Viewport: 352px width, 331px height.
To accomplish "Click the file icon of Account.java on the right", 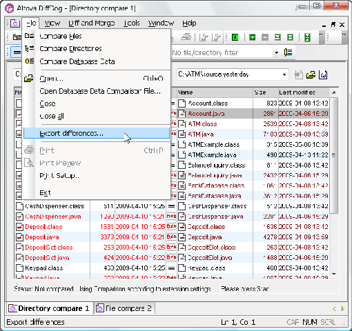I will click(x=182, y=114).
